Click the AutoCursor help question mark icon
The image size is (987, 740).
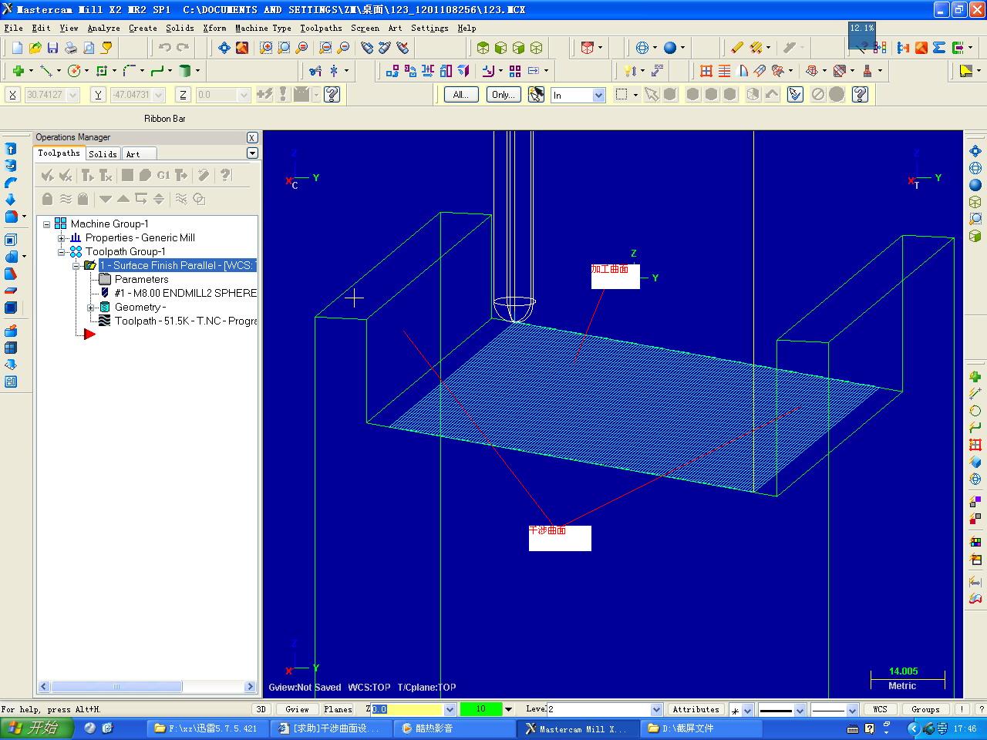click(x=332, y=94)
